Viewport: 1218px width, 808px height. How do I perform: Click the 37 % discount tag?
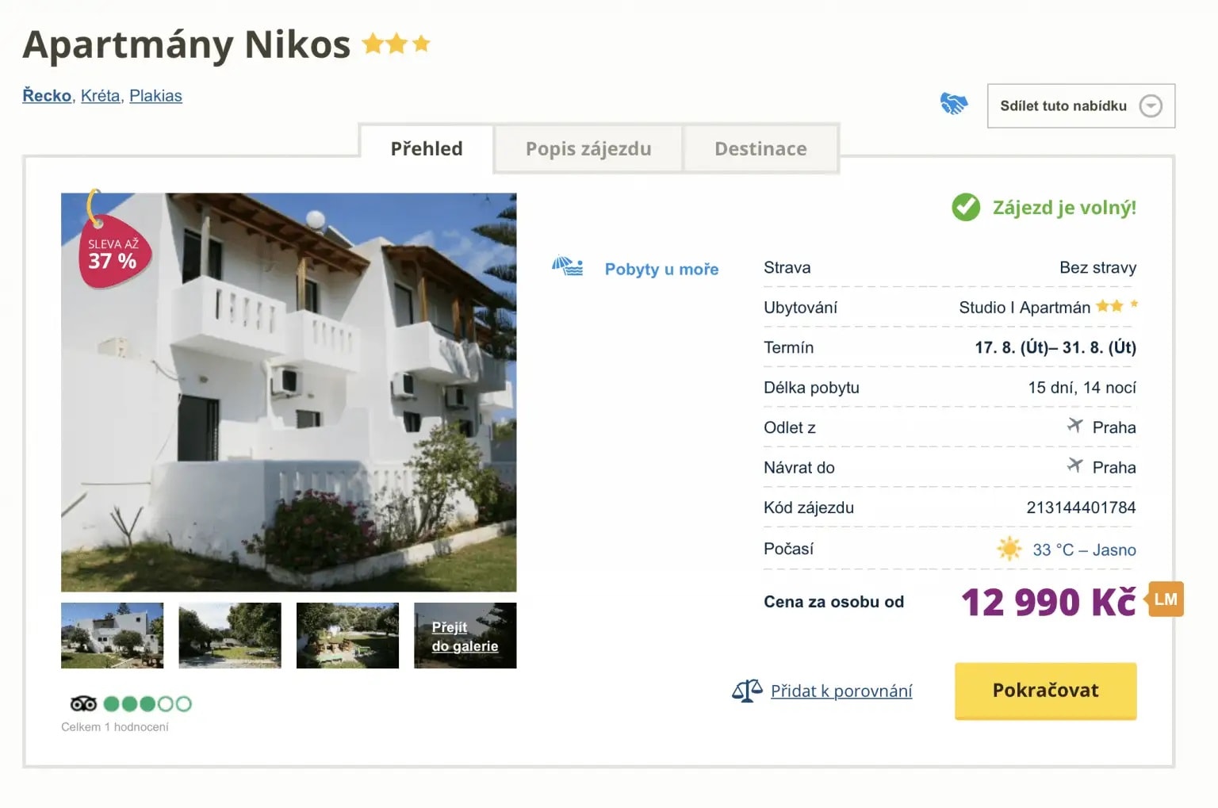point(113,254)
